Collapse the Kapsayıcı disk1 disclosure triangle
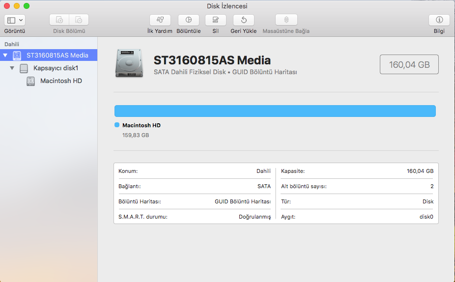Screen dimensions: 455x282 12,68
